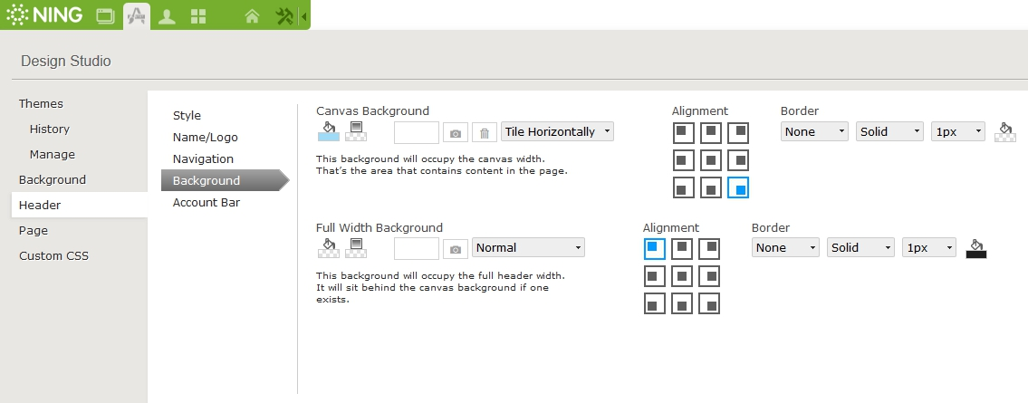1028x403 pixels.
Task: Set Canvas alignment to top right
Action: click(738, 132)
